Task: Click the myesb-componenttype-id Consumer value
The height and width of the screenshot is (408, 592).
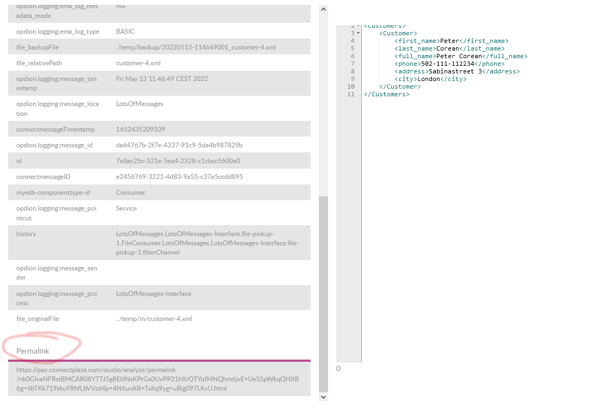Action: click(131, 193)
